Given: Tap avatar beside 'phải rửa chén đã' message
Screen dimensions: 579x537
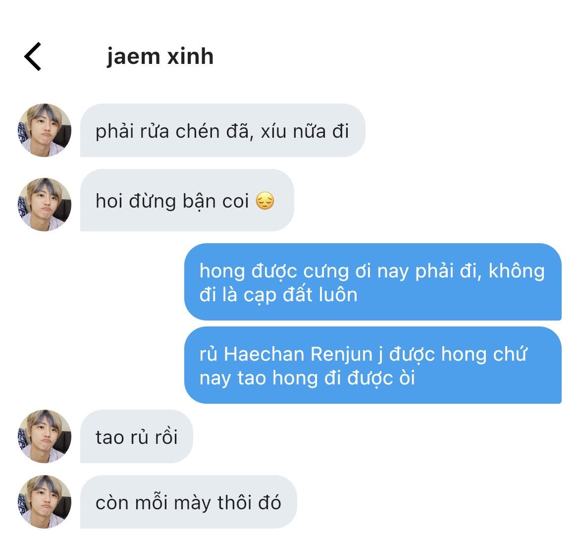Looking at the screenshot, I should (x=45, y=130).
